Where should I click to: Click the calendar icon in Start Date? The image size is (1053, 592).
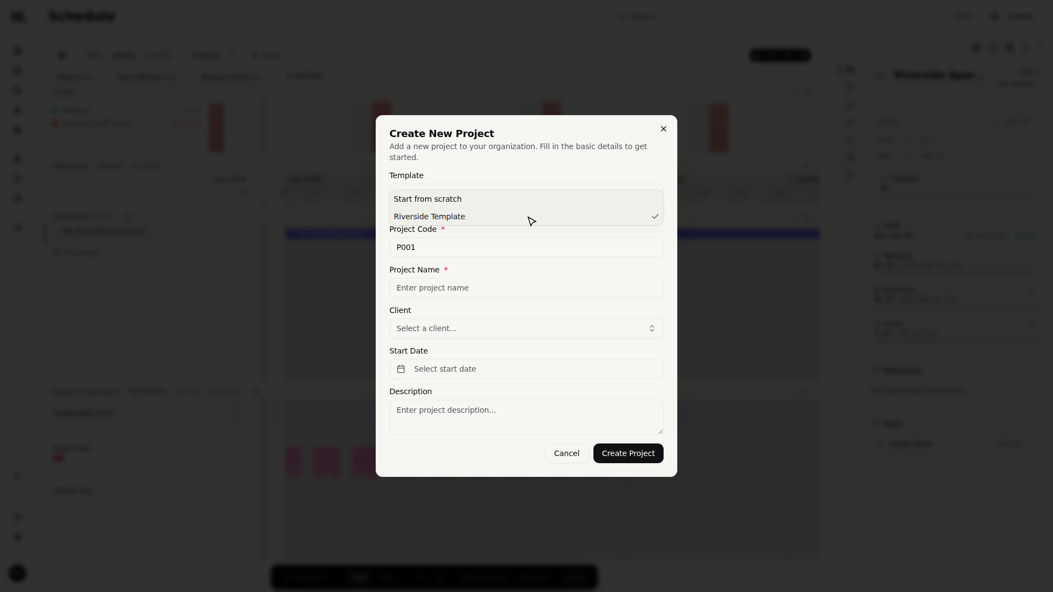tap(401, 369)
